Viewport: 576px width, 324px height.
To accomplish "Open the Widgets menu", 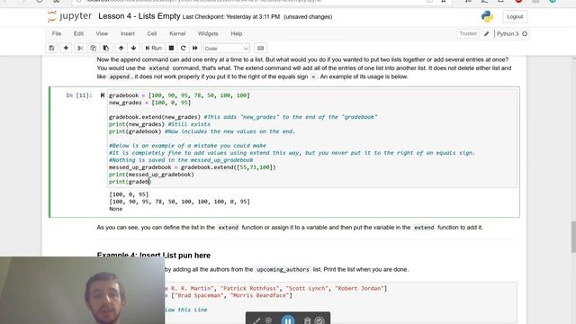I will coord(208,34).
